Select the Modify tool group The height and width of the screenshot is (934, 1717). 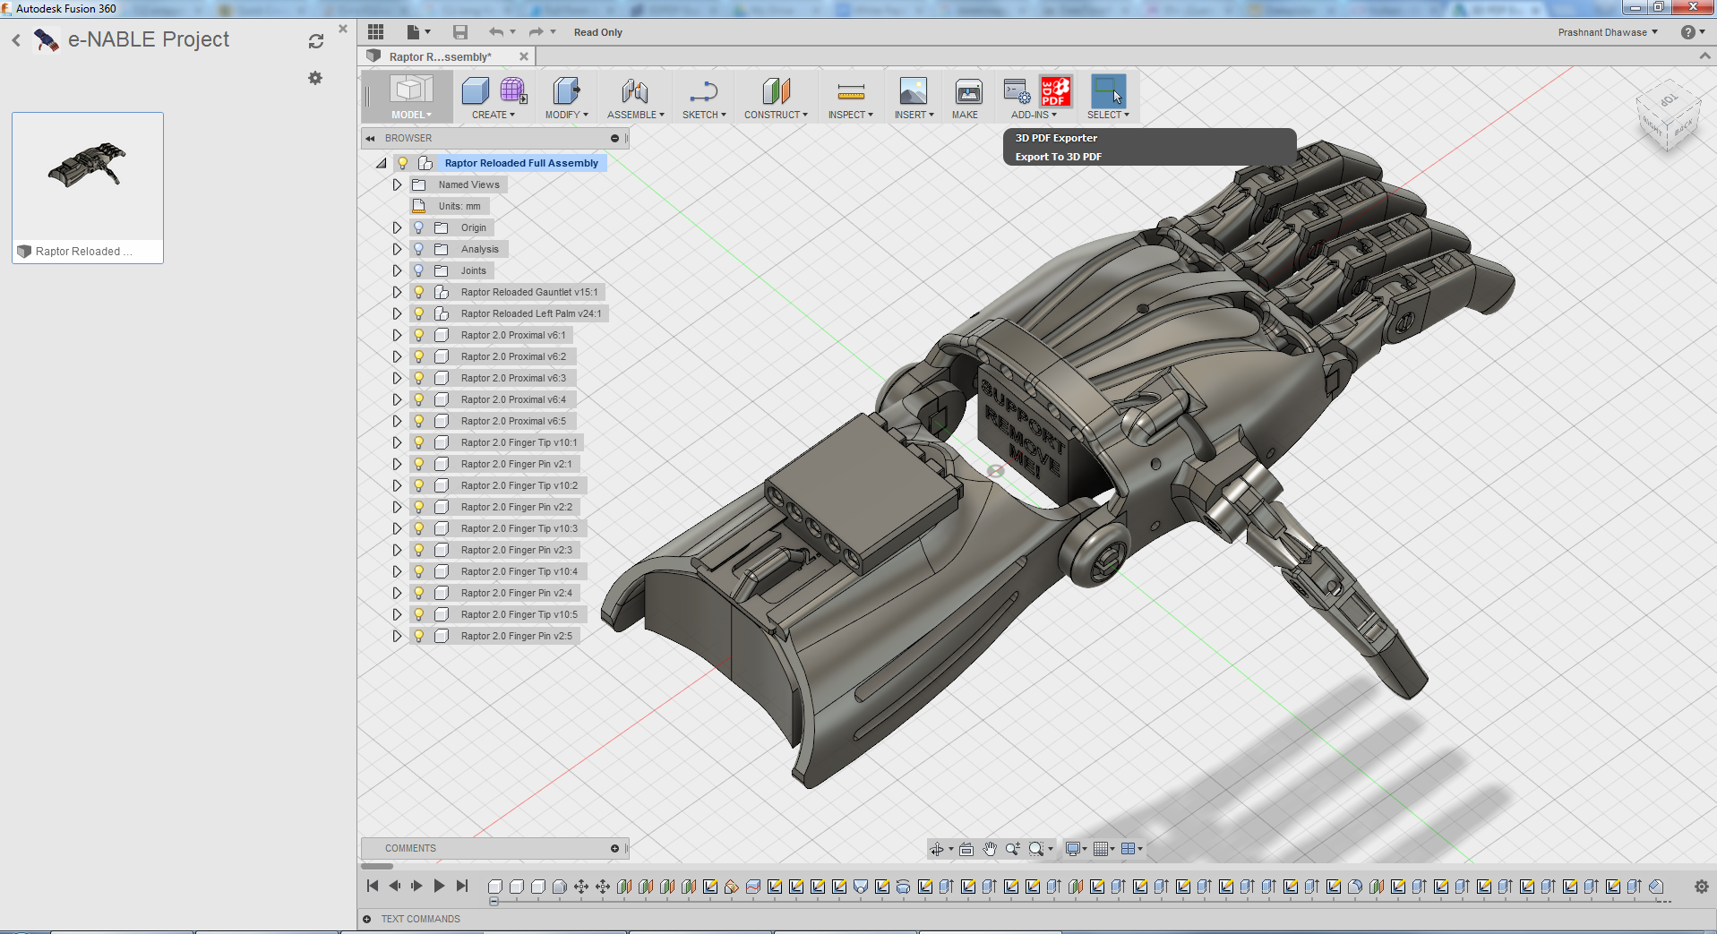coord(565,99)
